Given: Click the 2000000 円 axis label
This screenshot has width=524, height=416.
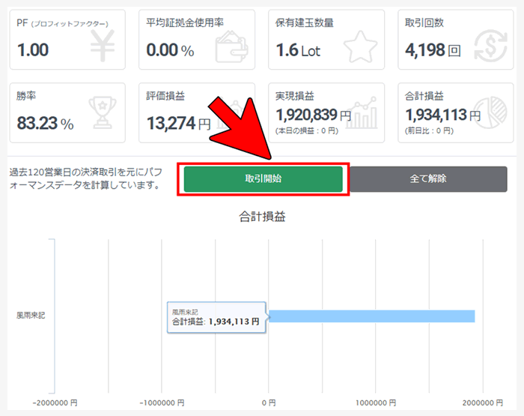Looking at the screenshot, I should [483, 403].
